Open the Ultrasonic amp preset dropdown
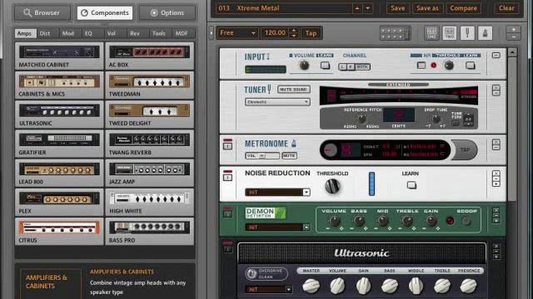This screenshot has width=533, height=299. (268, 289)
